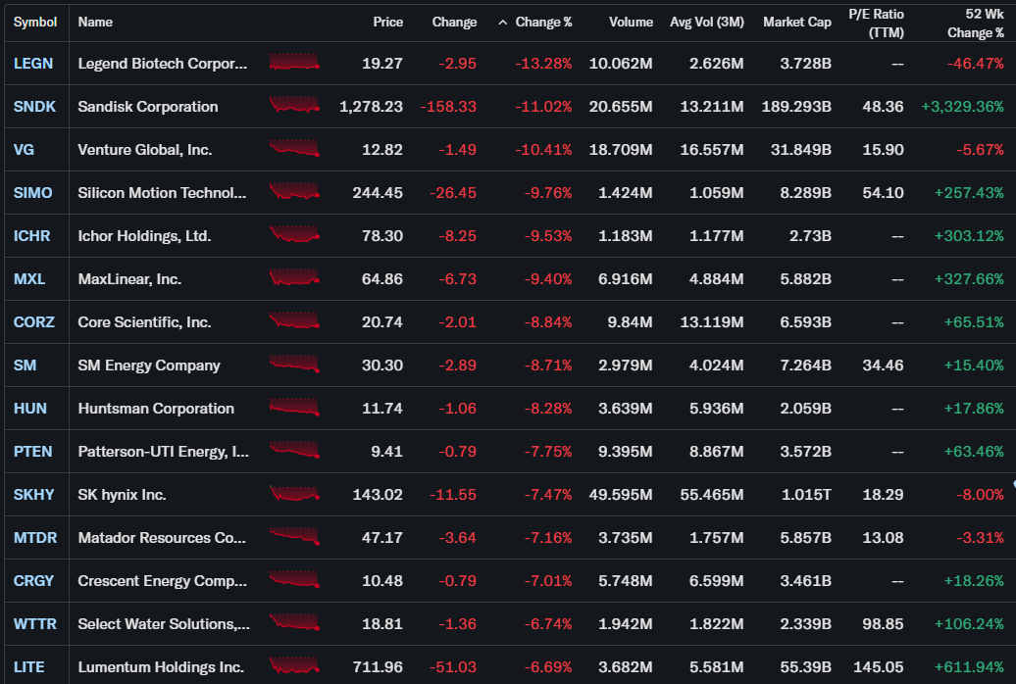Open the SM ticker symbol link
Image resolution: width=1016 pixels, height=684 pixels.
pos(25,366)
